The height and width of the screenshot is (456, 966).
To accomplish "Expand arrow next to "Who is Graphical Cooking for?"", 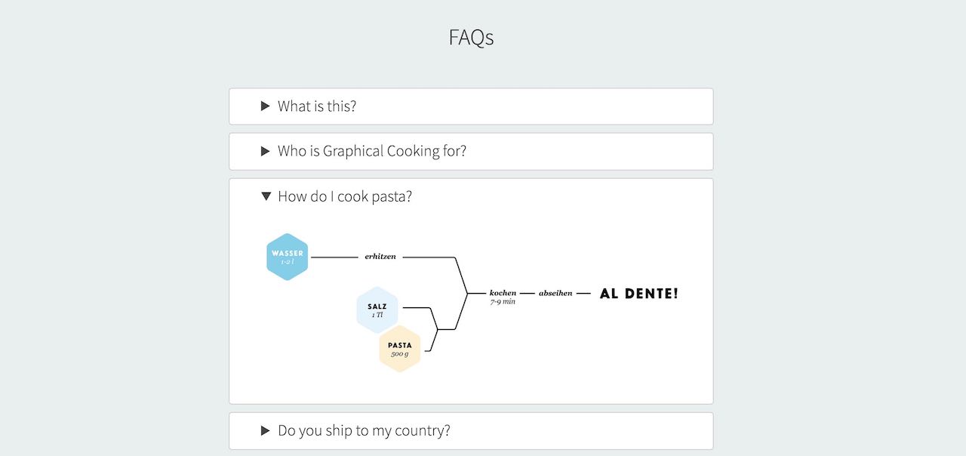I will tap(266, 151).
